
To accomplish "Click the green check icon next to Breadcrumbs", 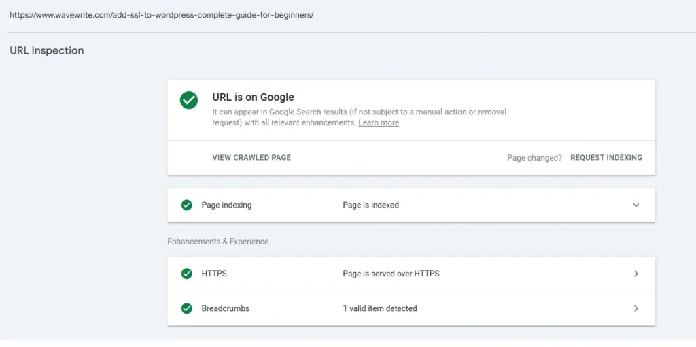I will click(x=187, y=308).
